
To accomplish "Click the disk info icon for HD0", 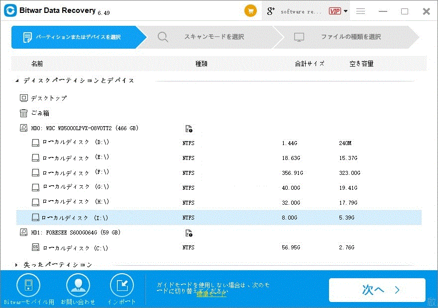I will 189,129.
